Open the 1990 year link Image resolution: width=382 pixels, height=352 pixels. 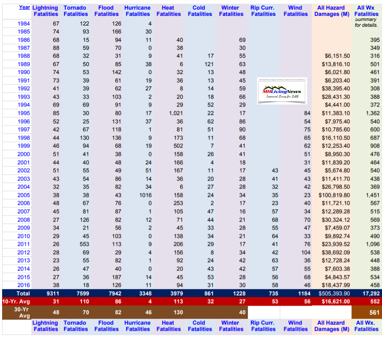point(24,72)
